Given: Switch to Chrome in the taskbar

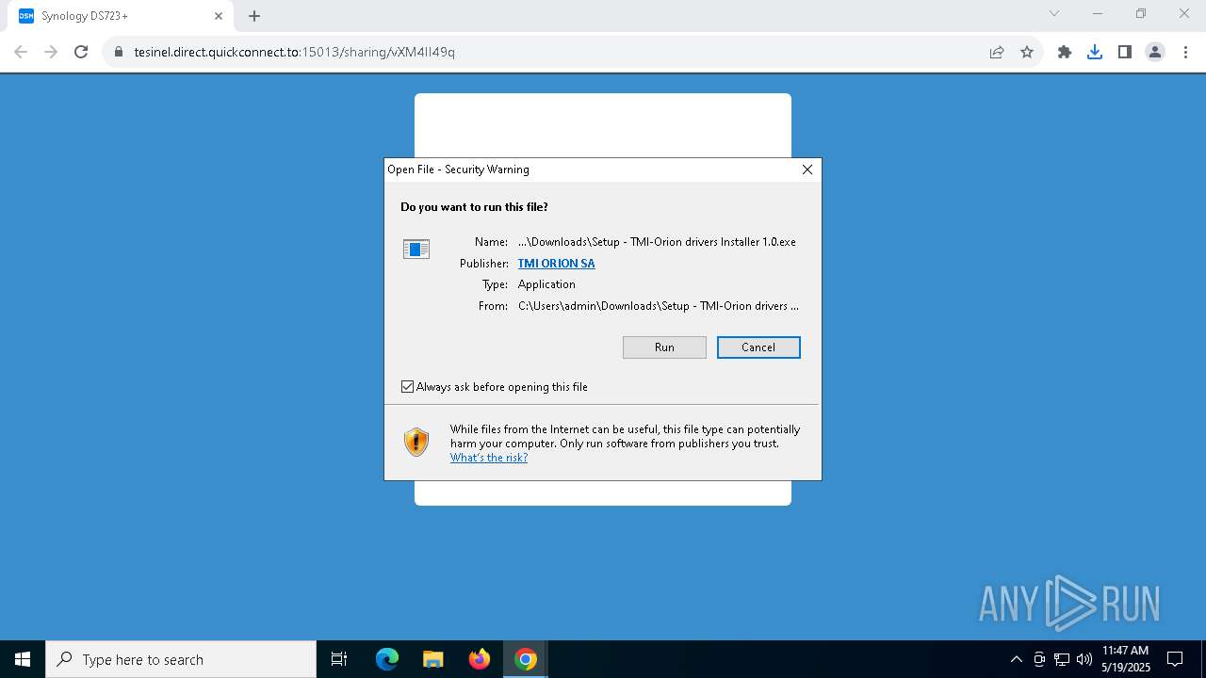Looking at the screenshot, I should coord(526,659).
